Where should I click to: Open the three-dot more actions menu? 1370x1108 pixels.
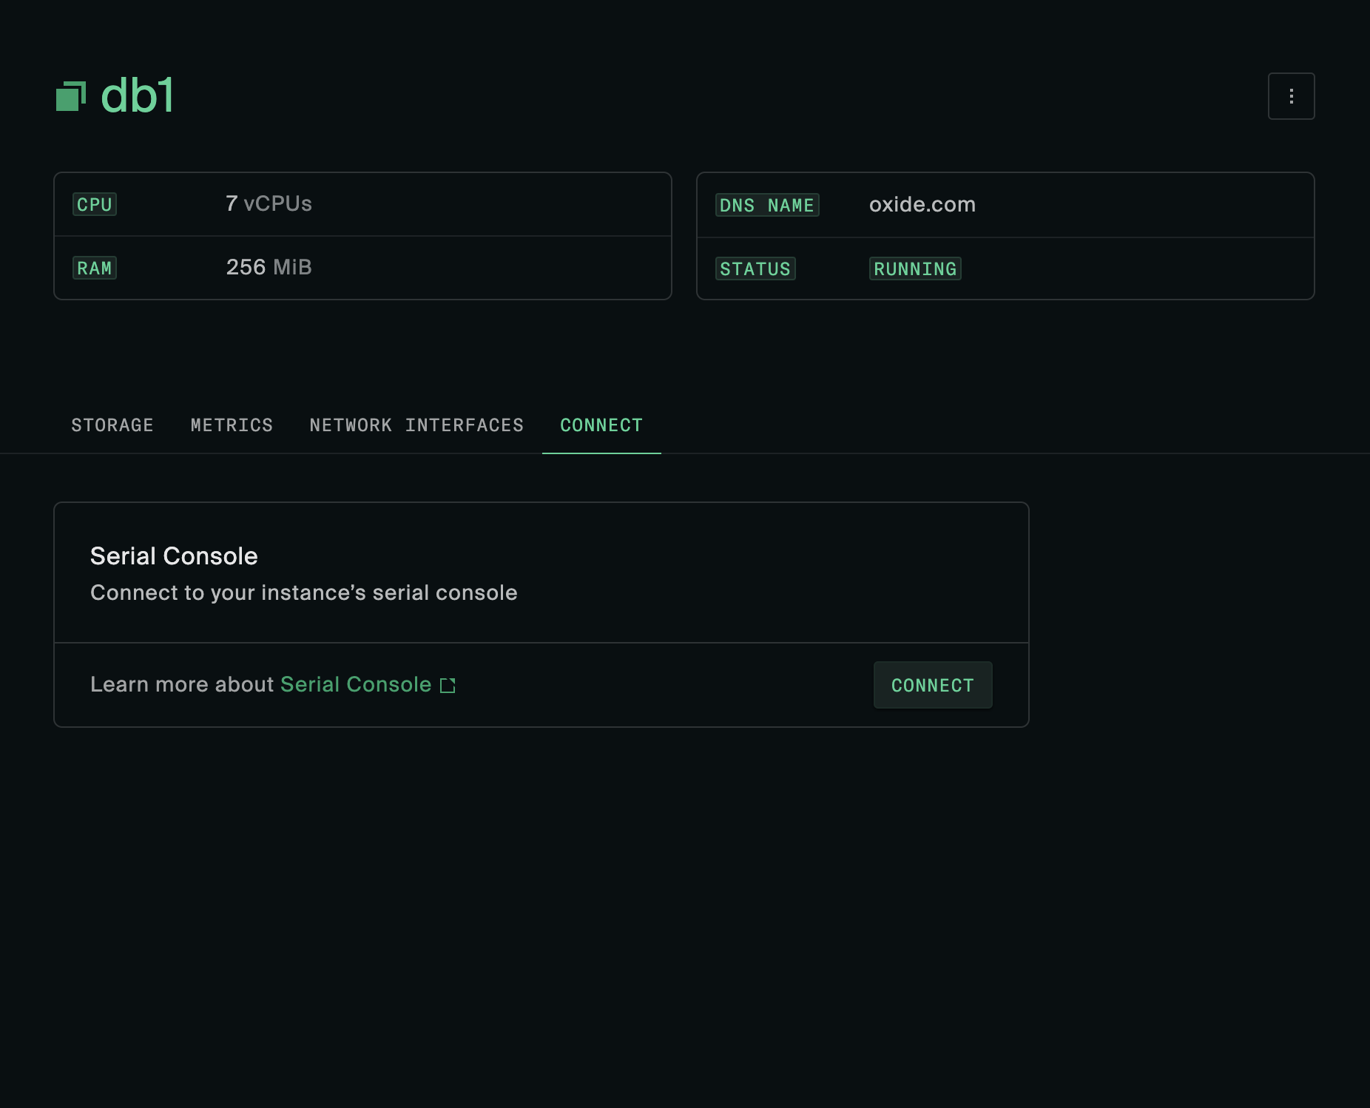tap(1291, 96)
